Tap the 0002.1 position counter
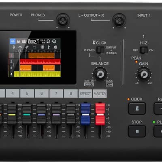Screen dimensions: 162x162 [33, 42]
